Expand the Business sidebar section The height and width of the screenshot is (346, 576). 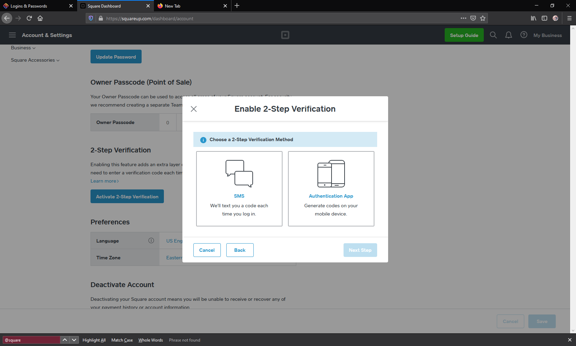click(x=23, y=48)
